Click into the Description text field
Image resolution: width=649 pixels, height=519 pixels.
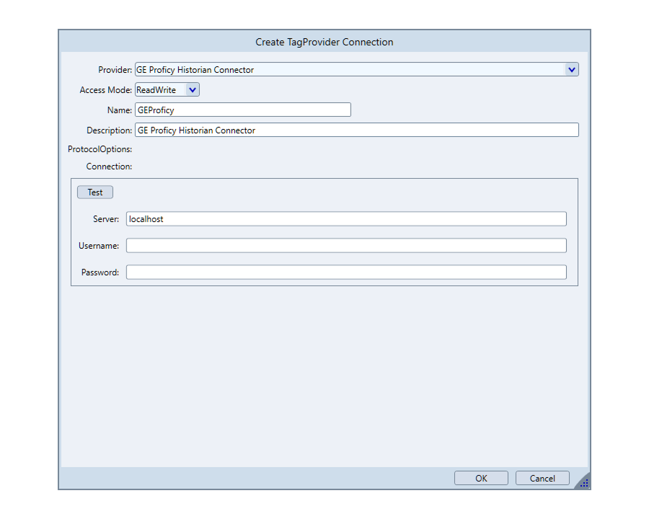pos(356,130)
